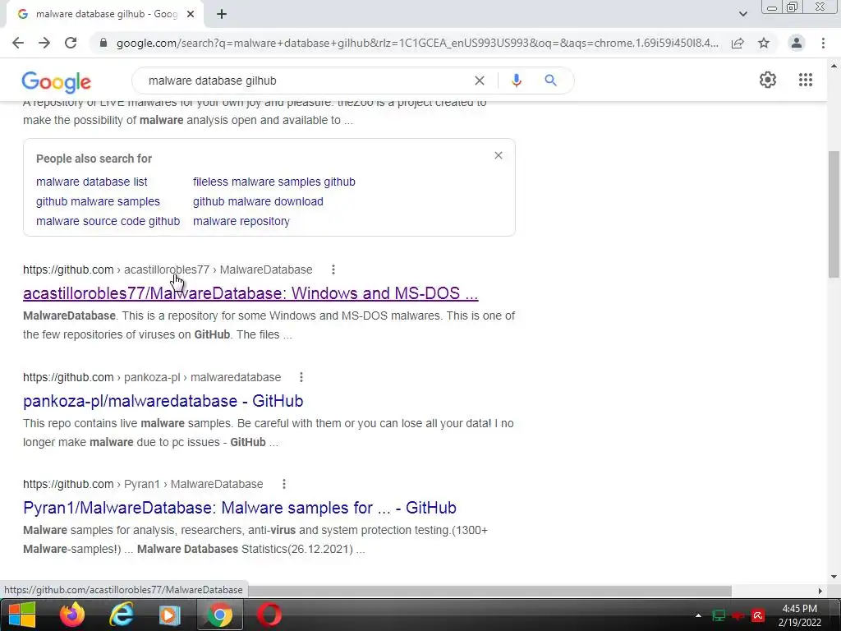Go back with the browser back arrow
This screenshot has width=841, height=631.
18,43
